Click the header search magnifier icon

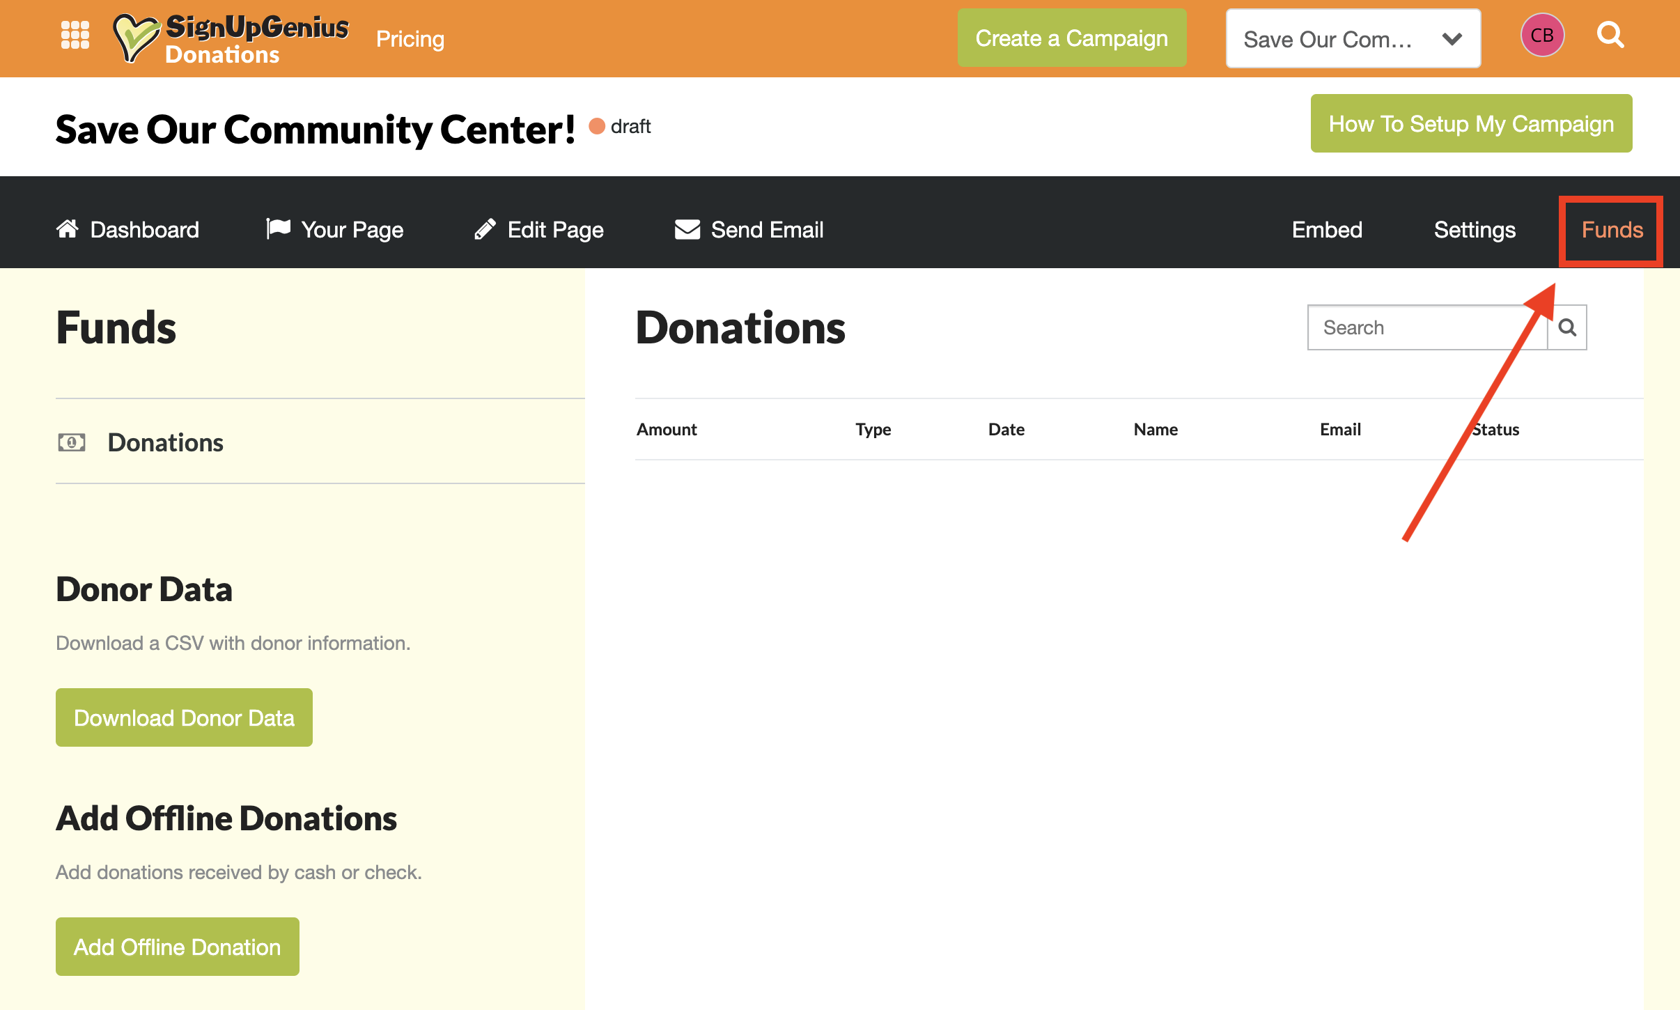(1610, 35)
